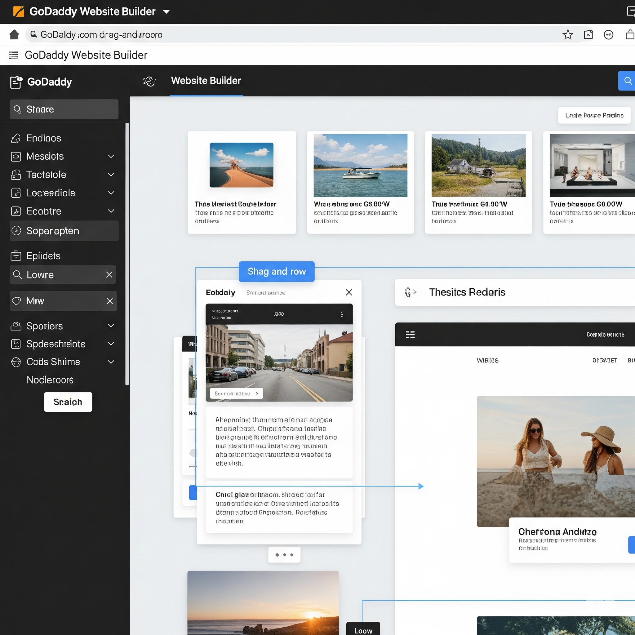Click the Stnare search field
Screen dimensions: 635x635
coord(64,109)
